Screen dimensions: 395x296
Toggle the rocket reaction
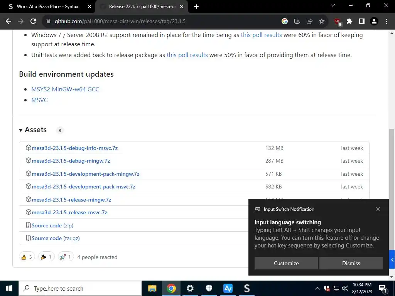[x=66, y=257]
